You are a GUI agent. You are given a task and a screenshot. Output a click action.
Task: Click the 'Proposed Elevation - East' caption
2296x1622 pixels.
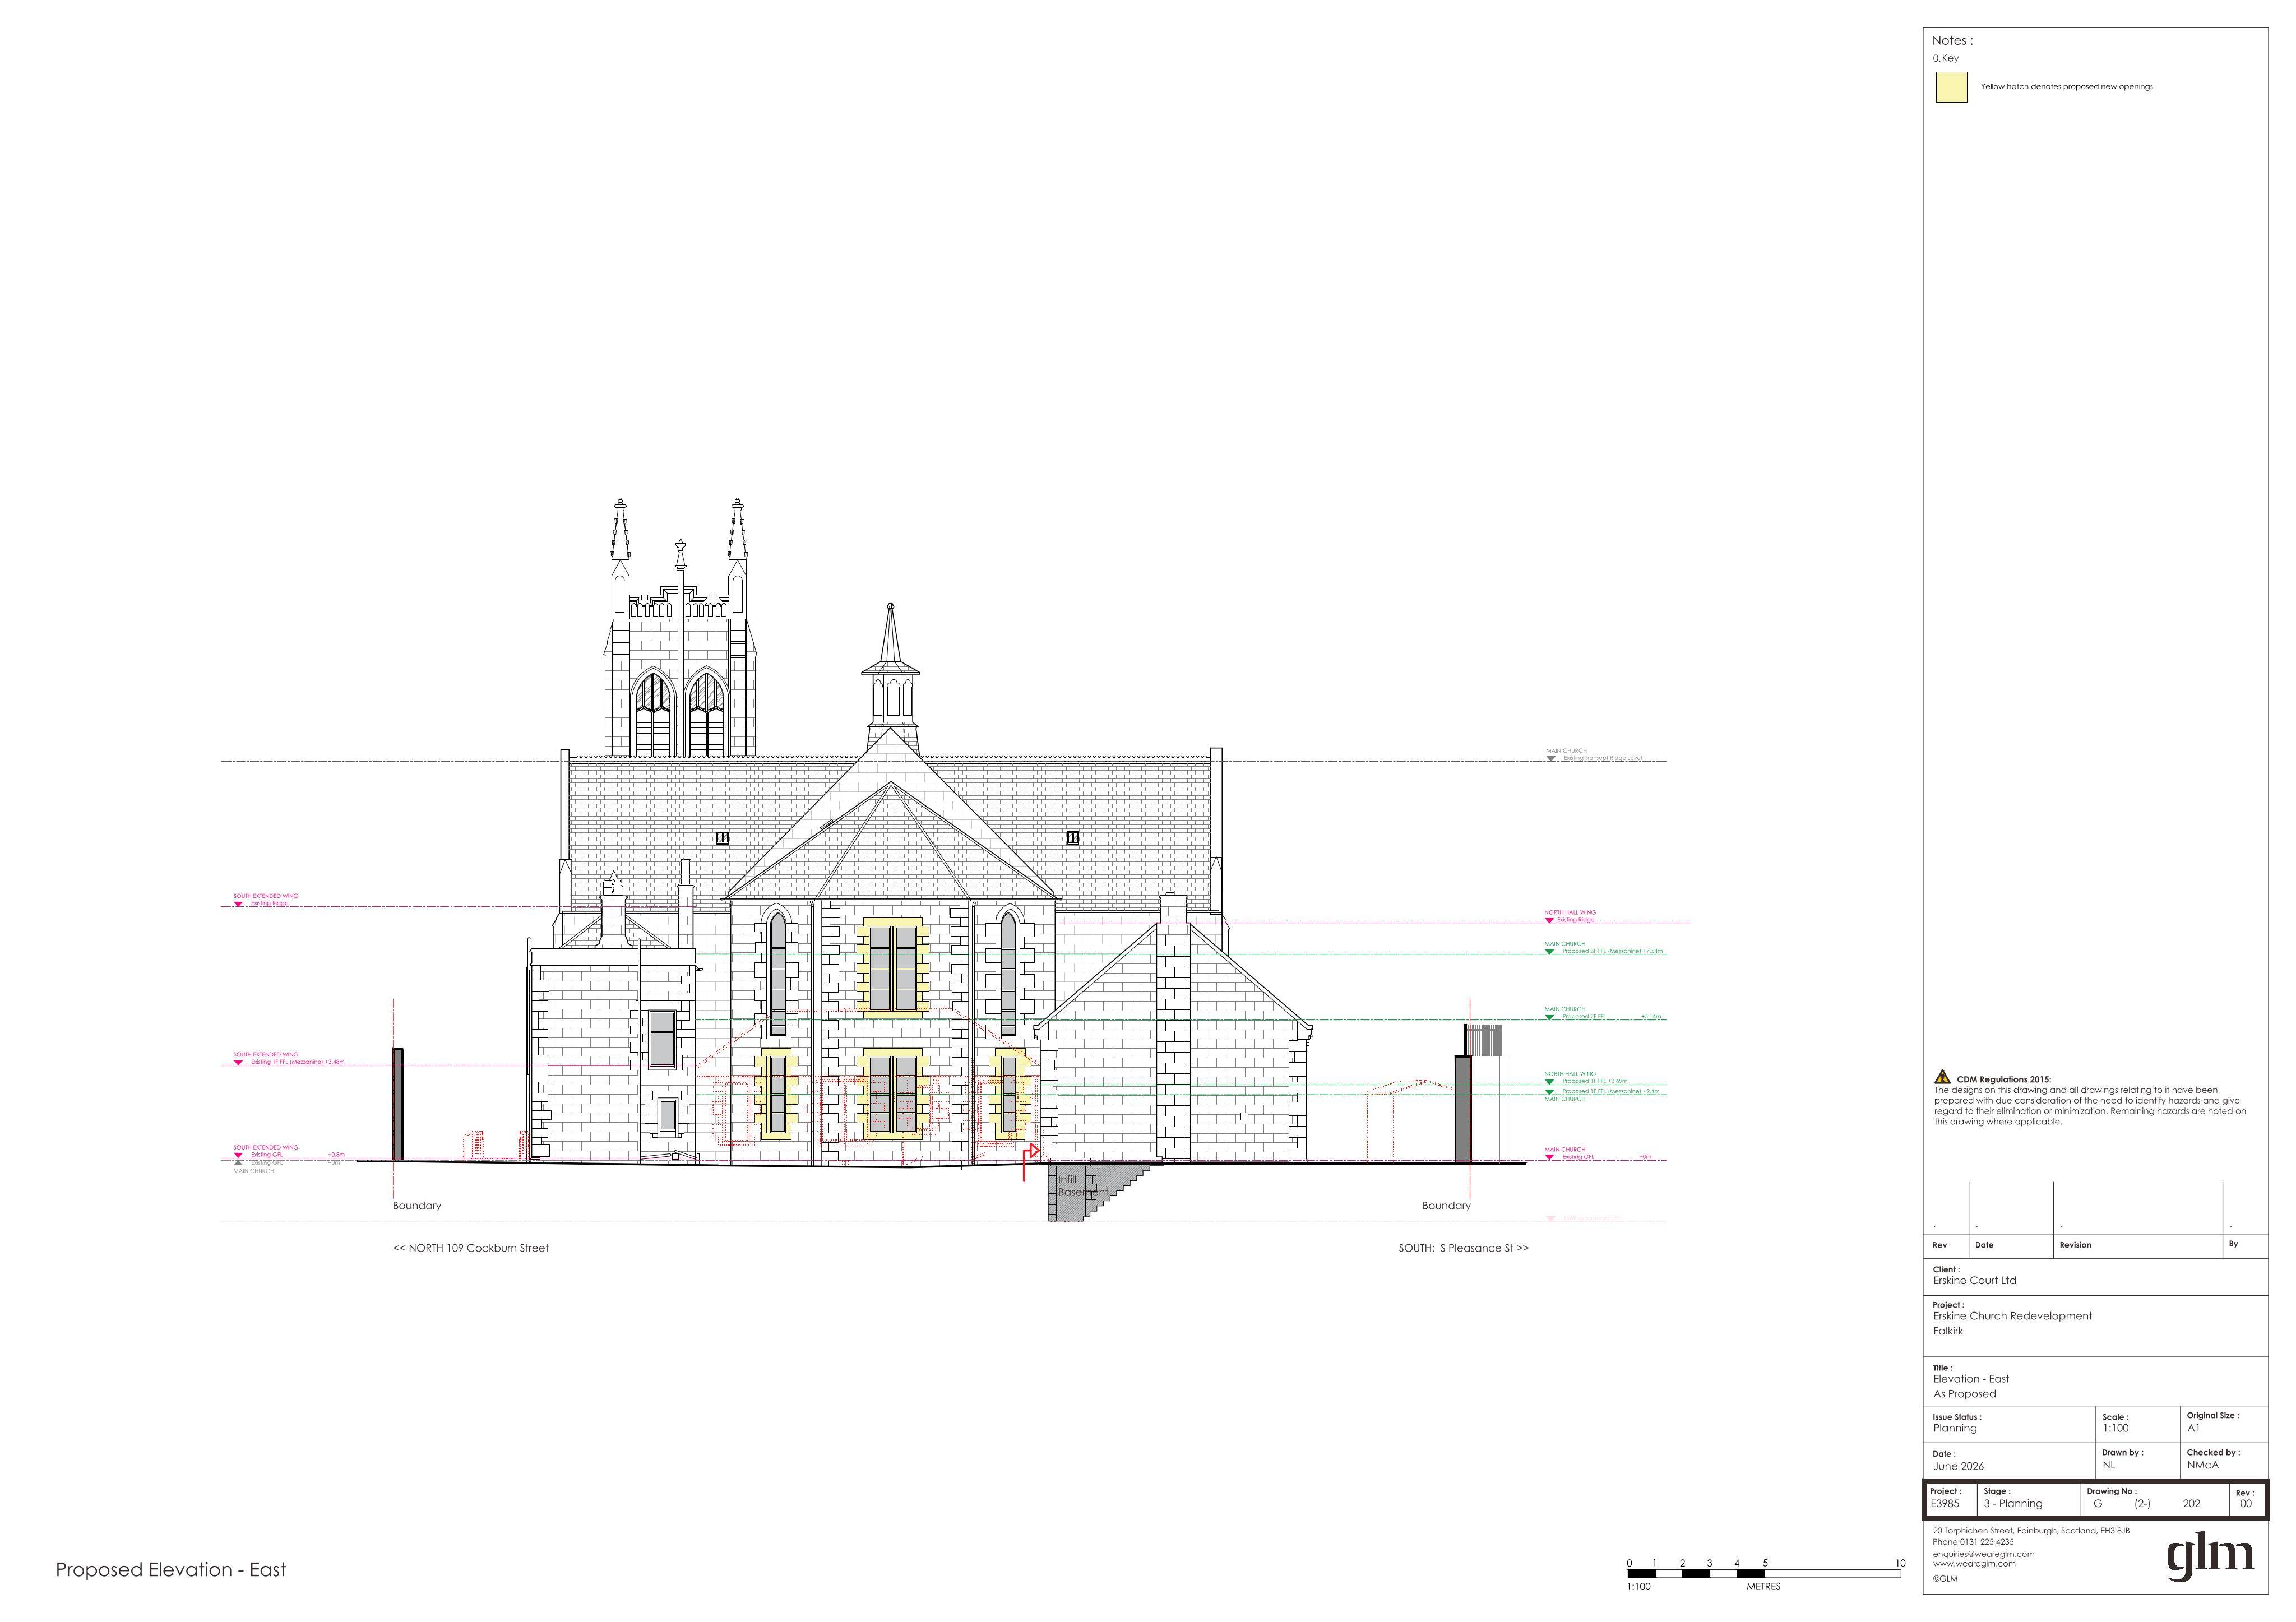click(171, 1570)
